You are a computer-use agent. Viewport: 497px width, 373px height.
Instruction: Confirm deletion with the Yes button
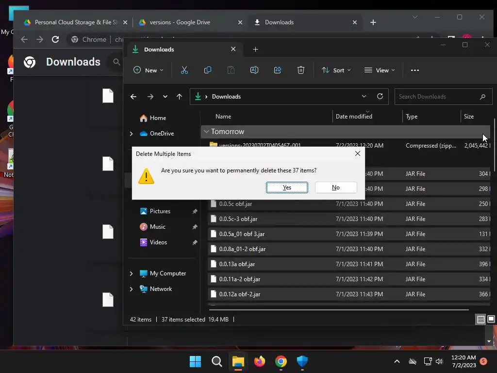click(x=287, y=187)
